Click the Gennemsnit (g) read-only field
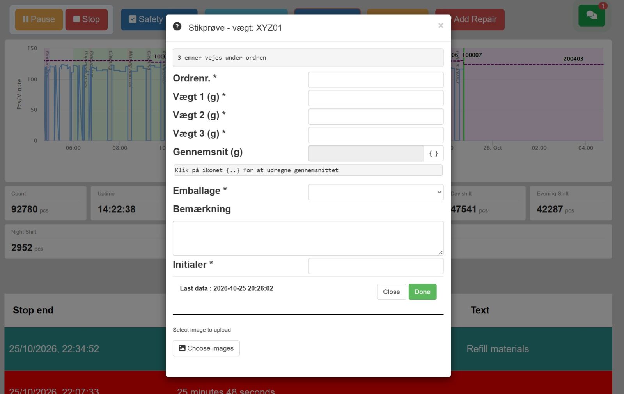624x394 pixels. pos(366,154)
